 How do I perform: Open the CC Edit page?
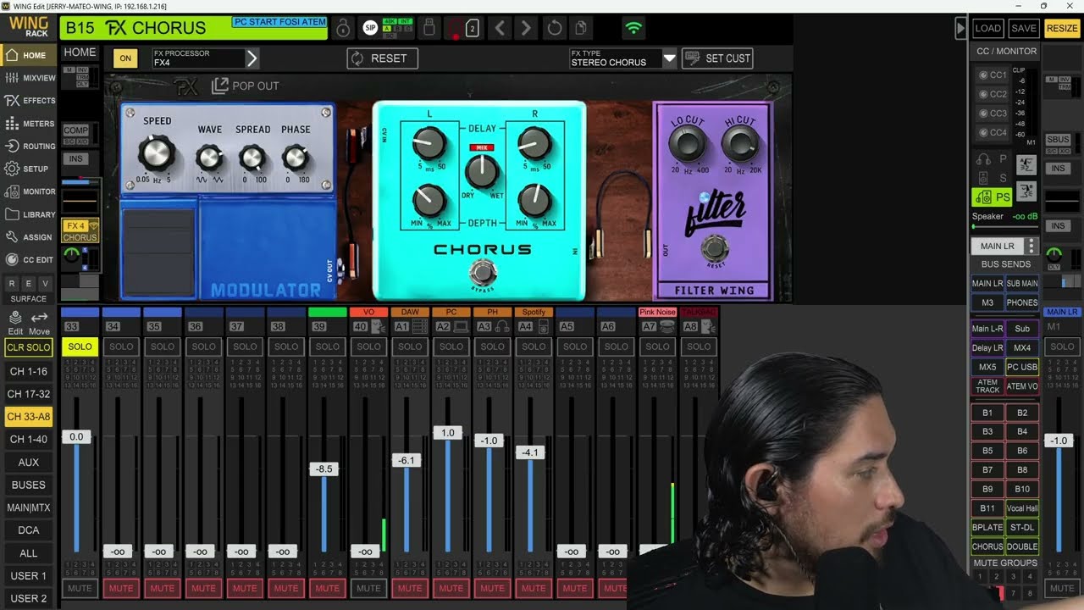29,260
